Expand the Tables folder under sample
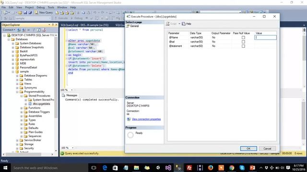307x172 pixels. click(17, 80)
